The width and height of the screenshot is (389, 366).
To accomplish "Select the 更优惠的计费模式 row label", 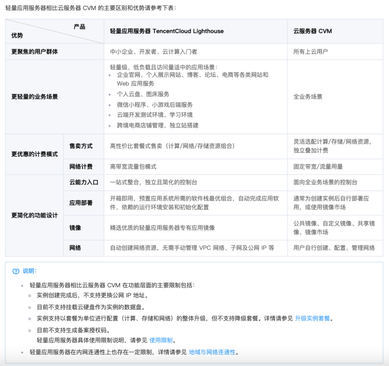I will 35,154.
